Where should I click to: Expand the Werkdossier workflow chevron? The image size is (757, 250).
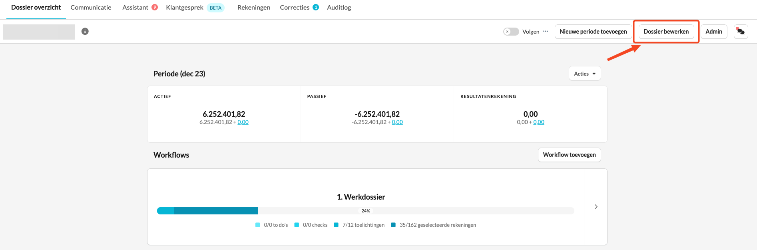[x=596, y=207]
